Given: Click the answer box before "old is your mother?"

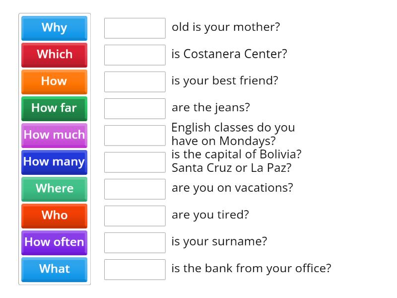Looking at the screenshot, I should pos(134,28).
